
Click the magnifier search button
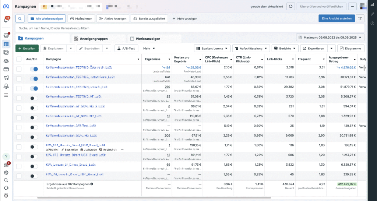[20, 18]
